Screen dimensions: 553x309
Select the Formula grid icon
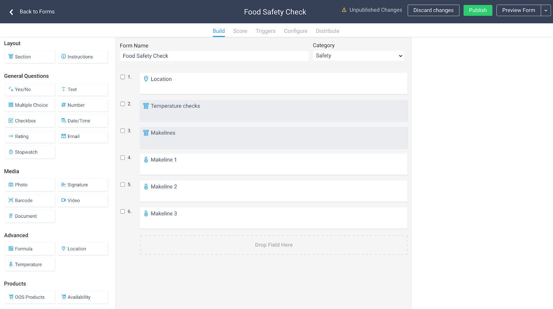(x=11, y=249)
